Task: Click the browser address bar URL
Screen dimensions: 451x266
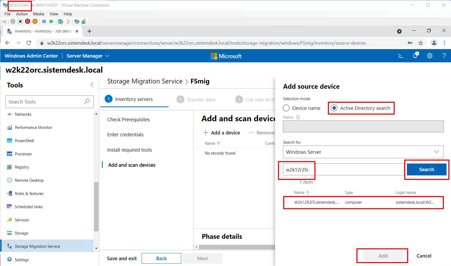Action: pyautogui.click(x=206, y=43)
